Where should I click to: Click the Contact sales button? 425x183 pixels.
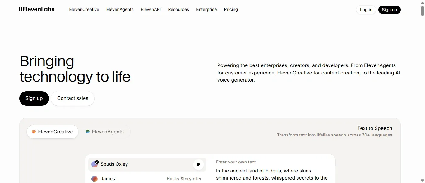(72, 98)
